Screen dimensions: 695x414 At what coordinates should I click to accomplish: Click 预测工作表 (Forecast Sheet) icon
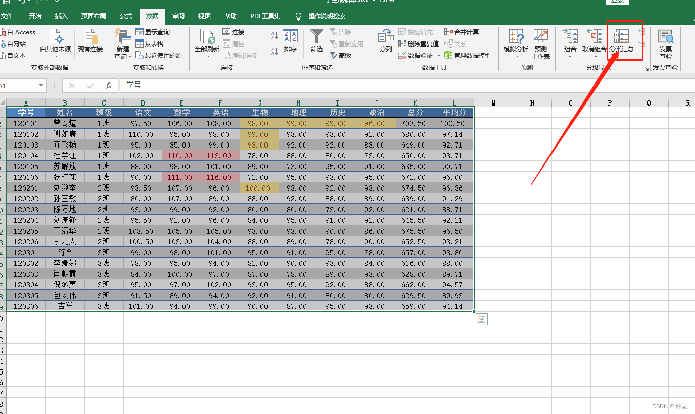[x=541, y=44]
